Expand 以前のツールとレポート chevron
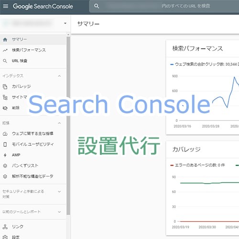The height and width of the screenshot is (239, 239). pos(59,212)
